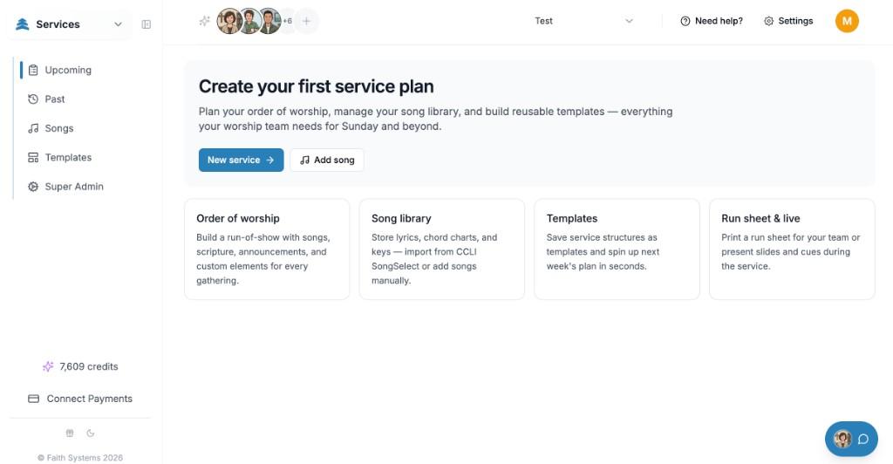Viewport: 893px width, 464px height.
Task: Open the Test organization dropdown
Action: pyautogui.click(x=583, y=21)
